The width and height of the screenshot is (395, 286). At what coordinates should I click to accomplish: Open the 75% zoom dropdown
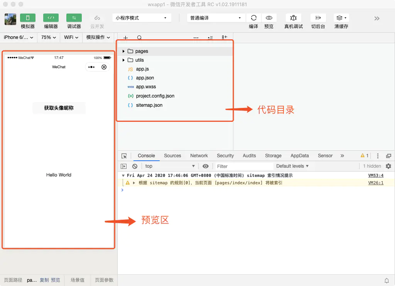(48, 37)
